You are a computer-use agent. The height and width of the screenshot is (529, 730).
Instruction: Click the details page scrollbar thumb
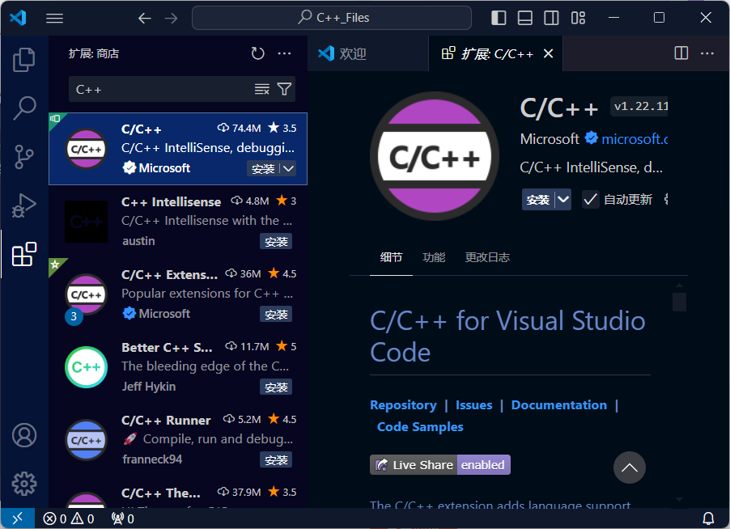[679, 302]
